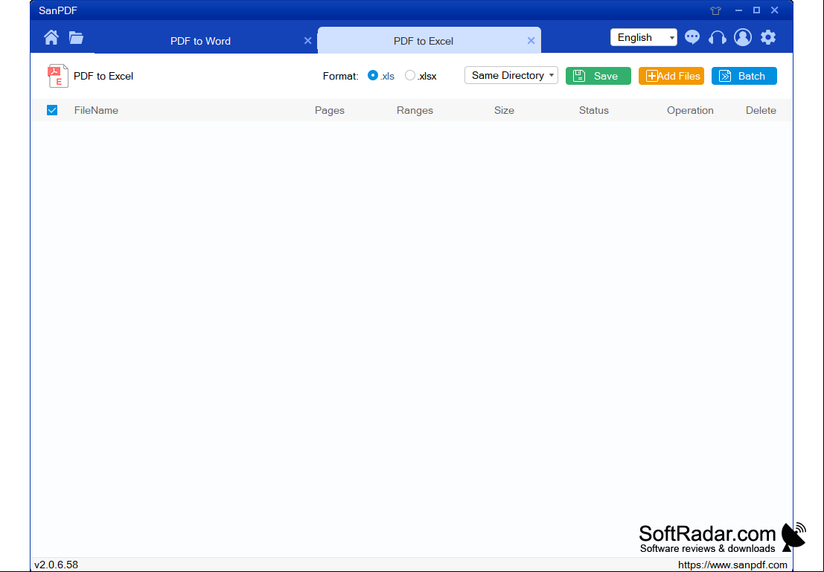The image size is (824, 572).
Task: Go to the Home screen icon
Action: tap(51, 37)
